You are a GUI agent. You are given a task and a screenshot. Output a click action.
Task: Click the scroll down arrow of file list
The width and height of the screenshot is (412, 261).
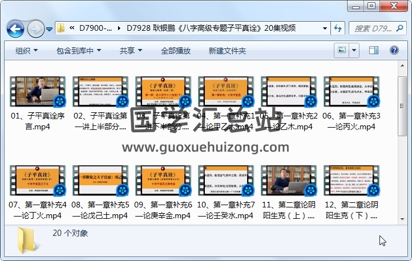point(402,219)
